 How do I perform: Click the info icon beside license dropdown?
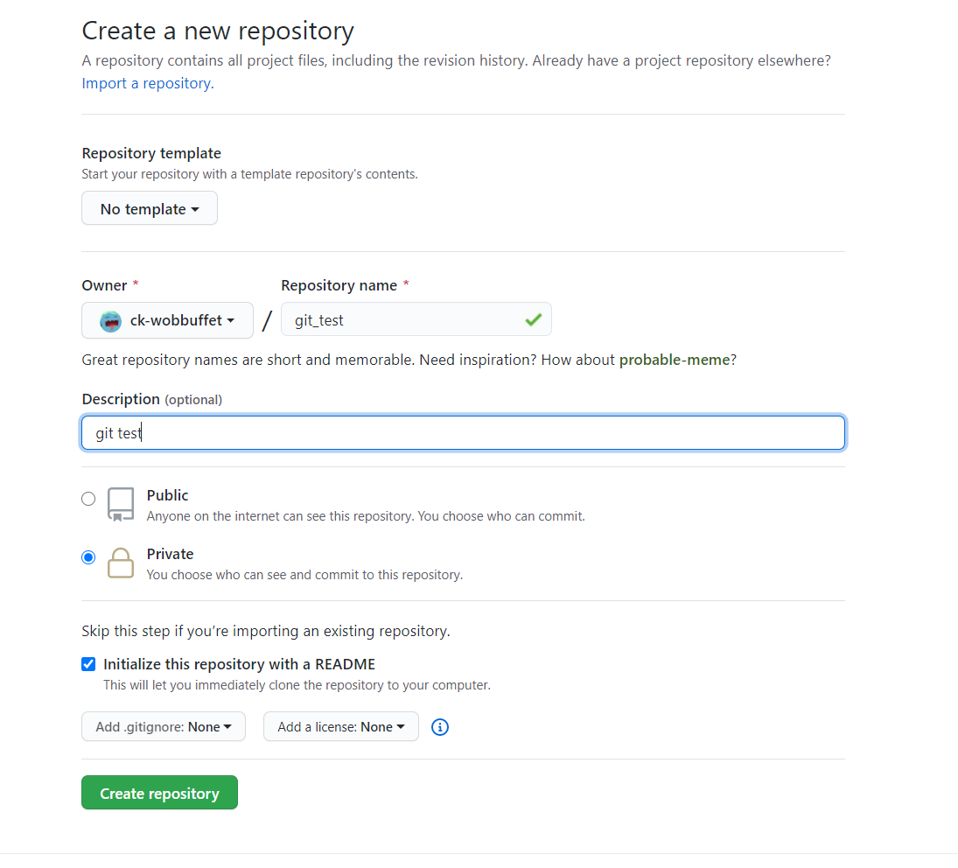pyautogui.click(x=440, y=727)
